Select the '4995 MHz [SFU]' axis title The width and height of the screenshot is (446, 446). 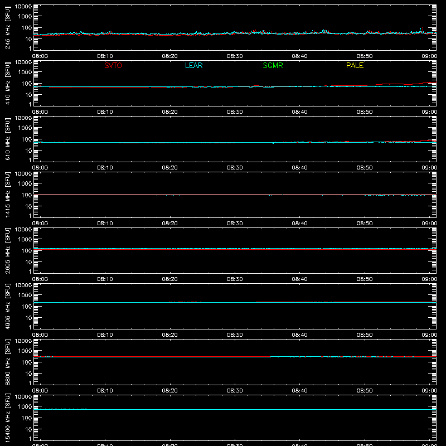pyautogui.click(x=7, y=306)
